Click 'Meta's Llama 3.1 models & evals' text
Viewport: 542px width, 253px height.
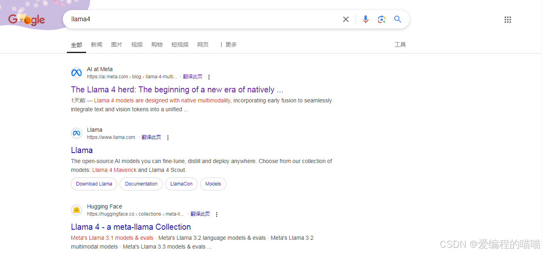(112, 238)
